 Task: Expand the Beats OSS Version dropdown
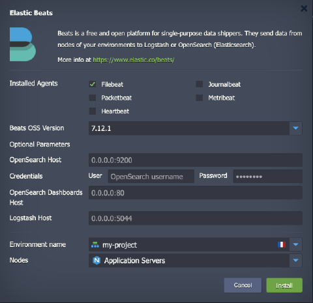point(295,128)
